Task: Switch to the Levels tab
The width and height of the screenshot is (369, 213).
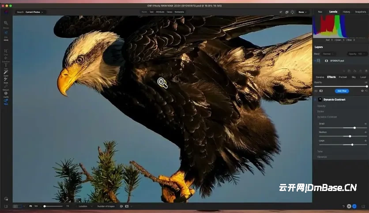Action: click(333, 12)
